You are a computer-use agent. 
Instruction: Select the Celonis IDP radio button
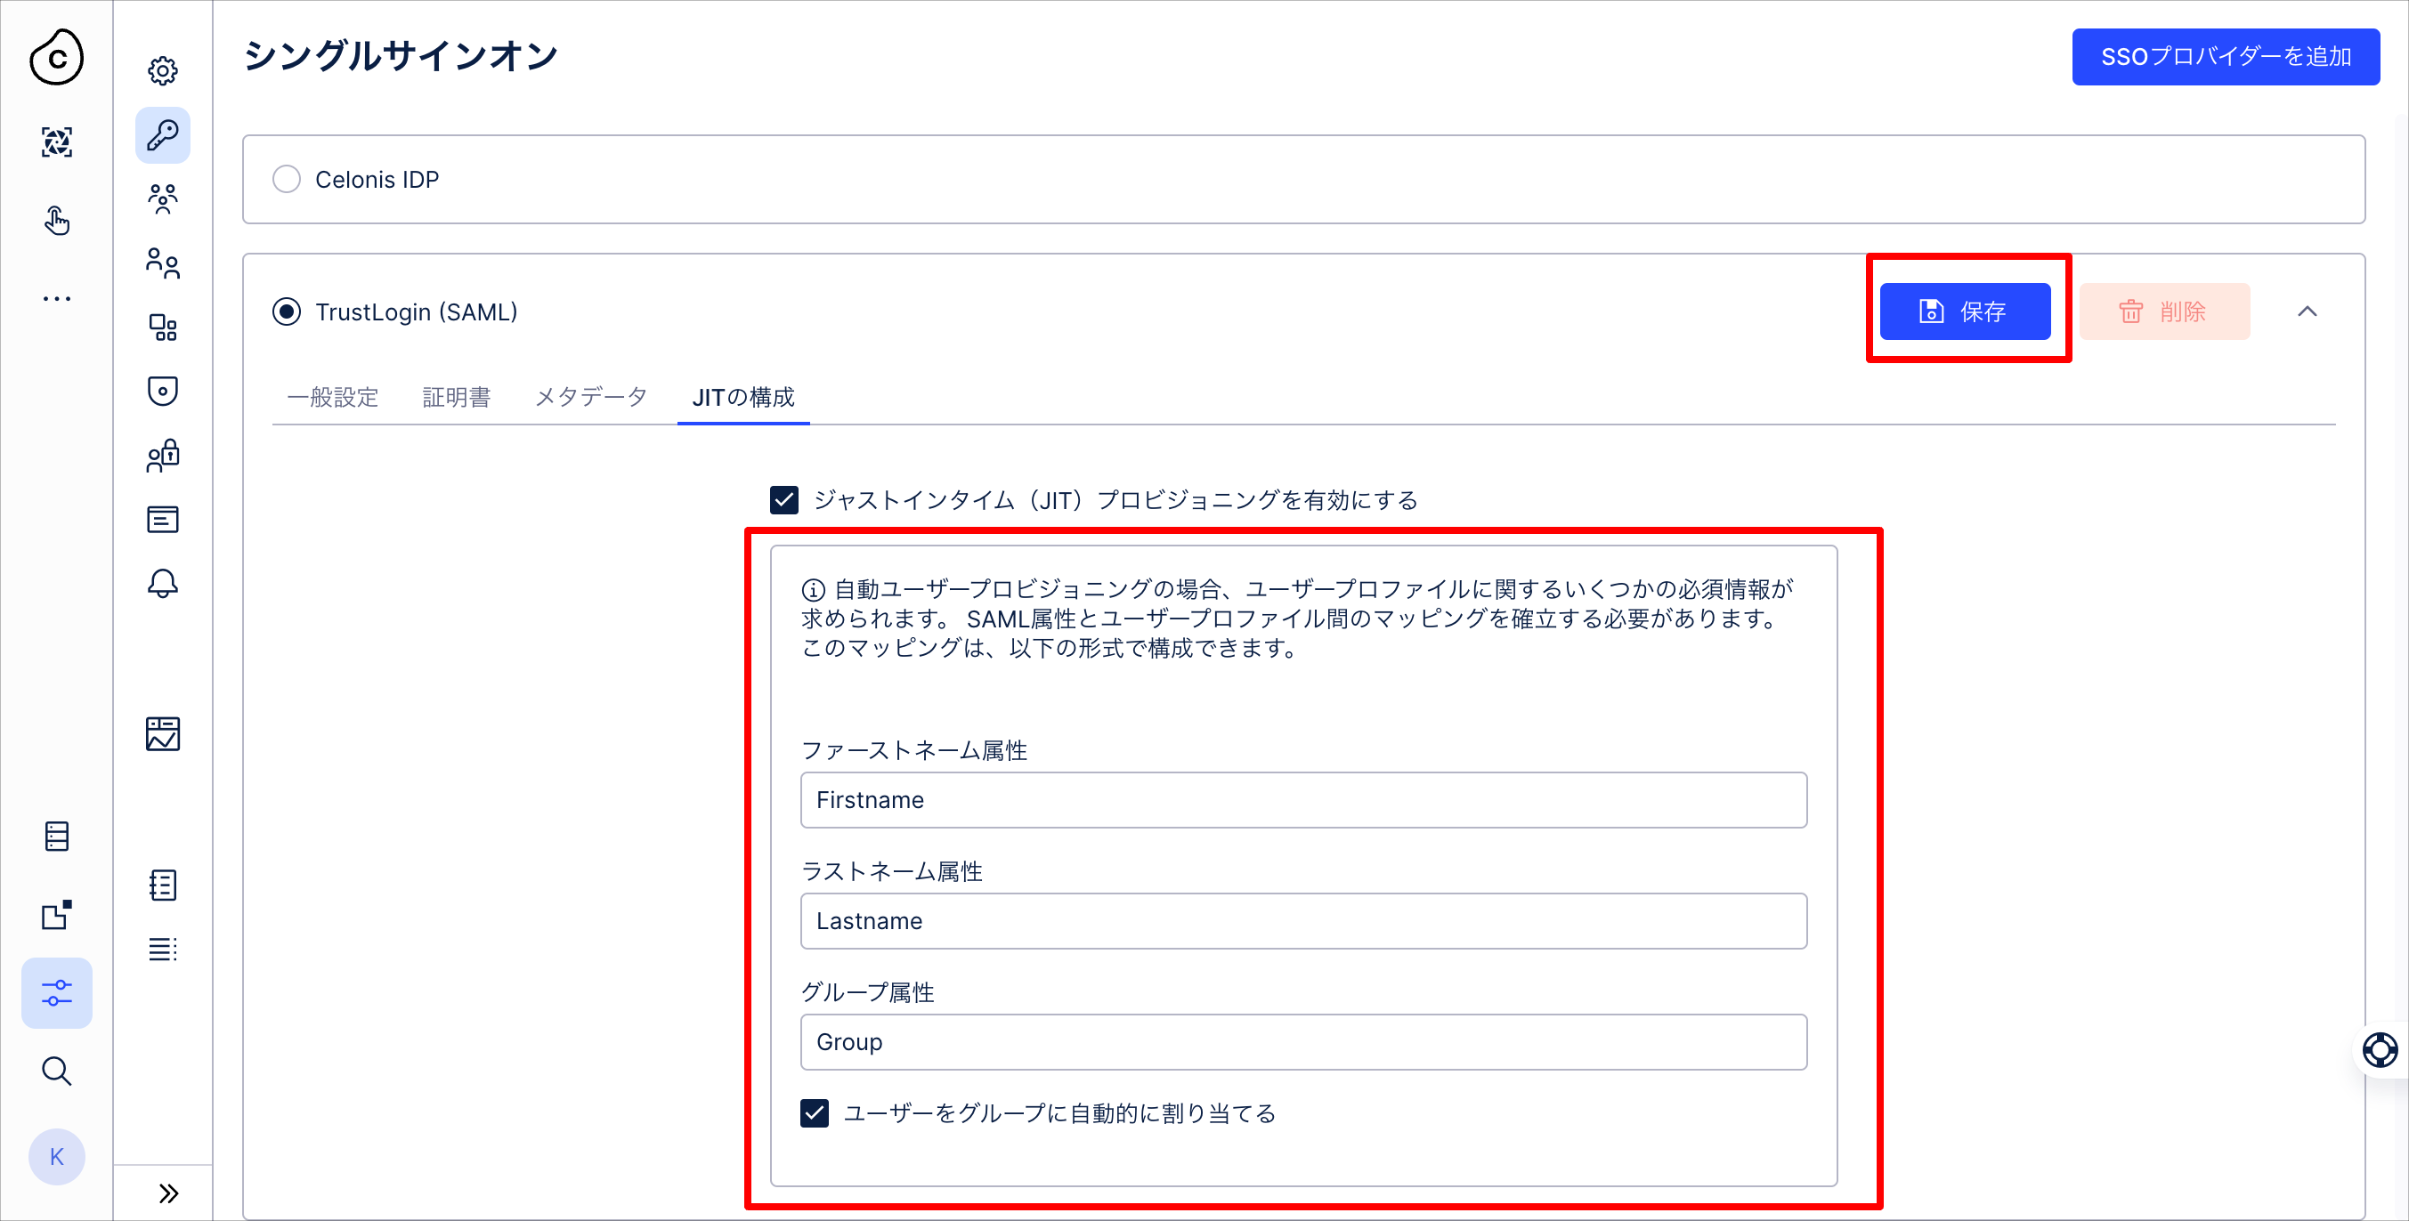click(x=286, y=179)
